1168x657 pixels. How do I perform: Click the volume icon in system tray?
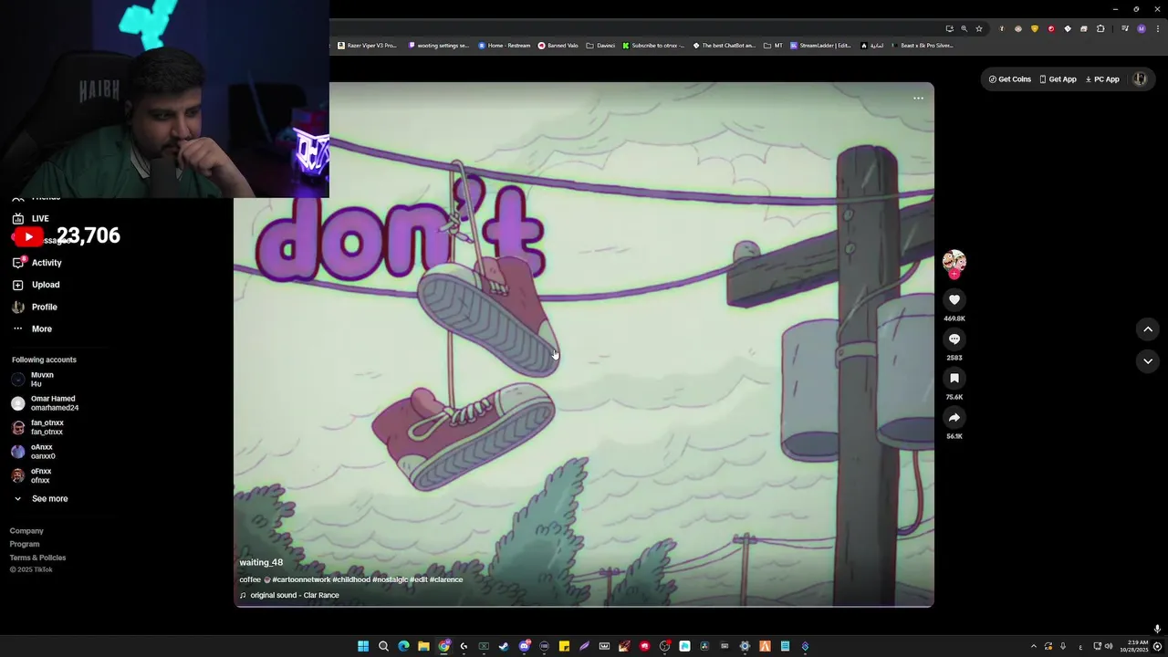click(1108, 646)
